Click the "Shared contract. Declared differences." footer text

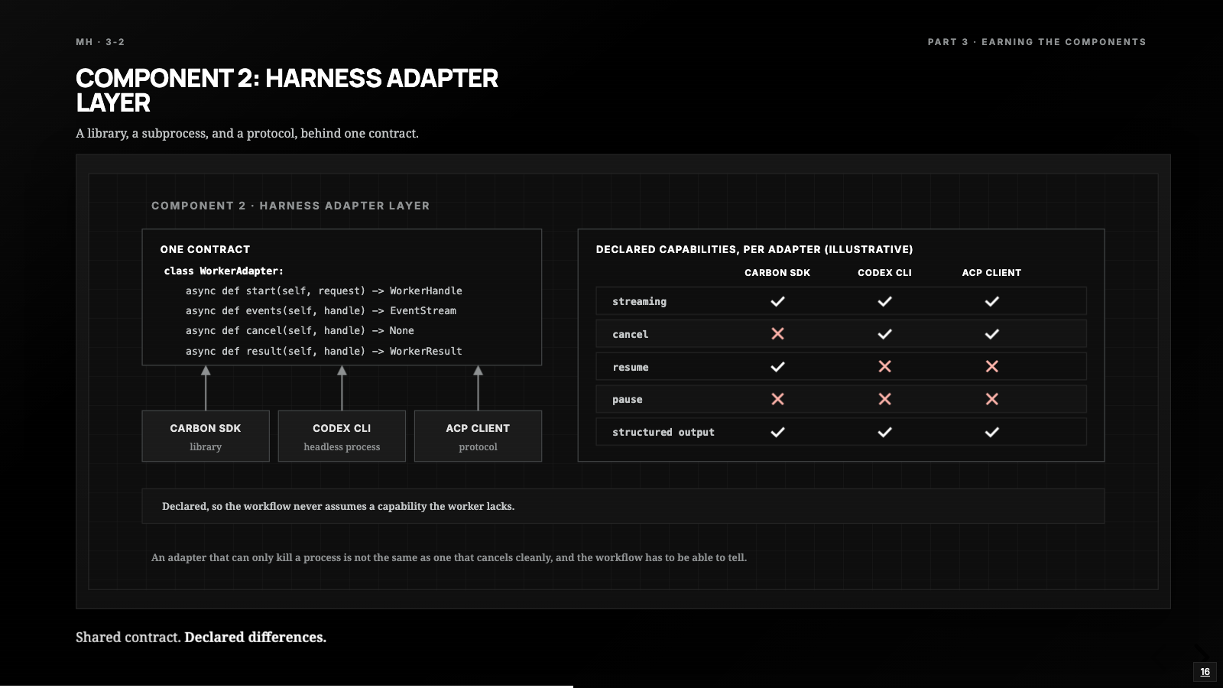201,638
